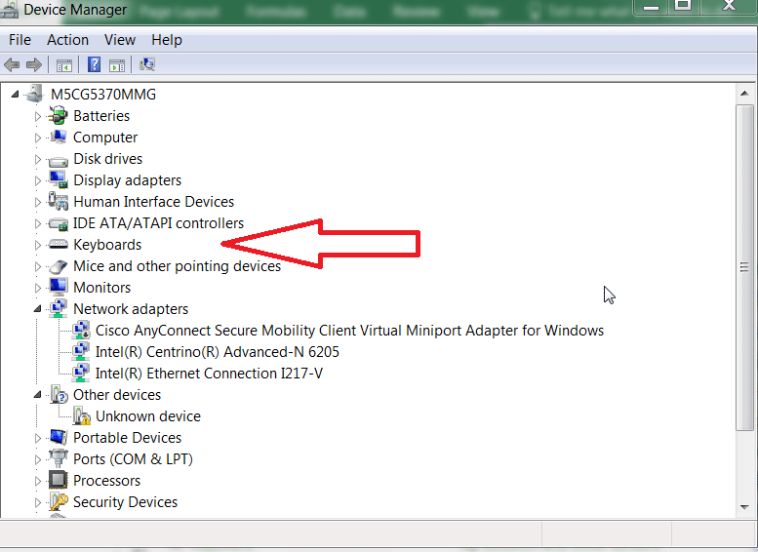Click the Other devices category icon
Viewport: 758px width, 552px height.
[59, 394]
